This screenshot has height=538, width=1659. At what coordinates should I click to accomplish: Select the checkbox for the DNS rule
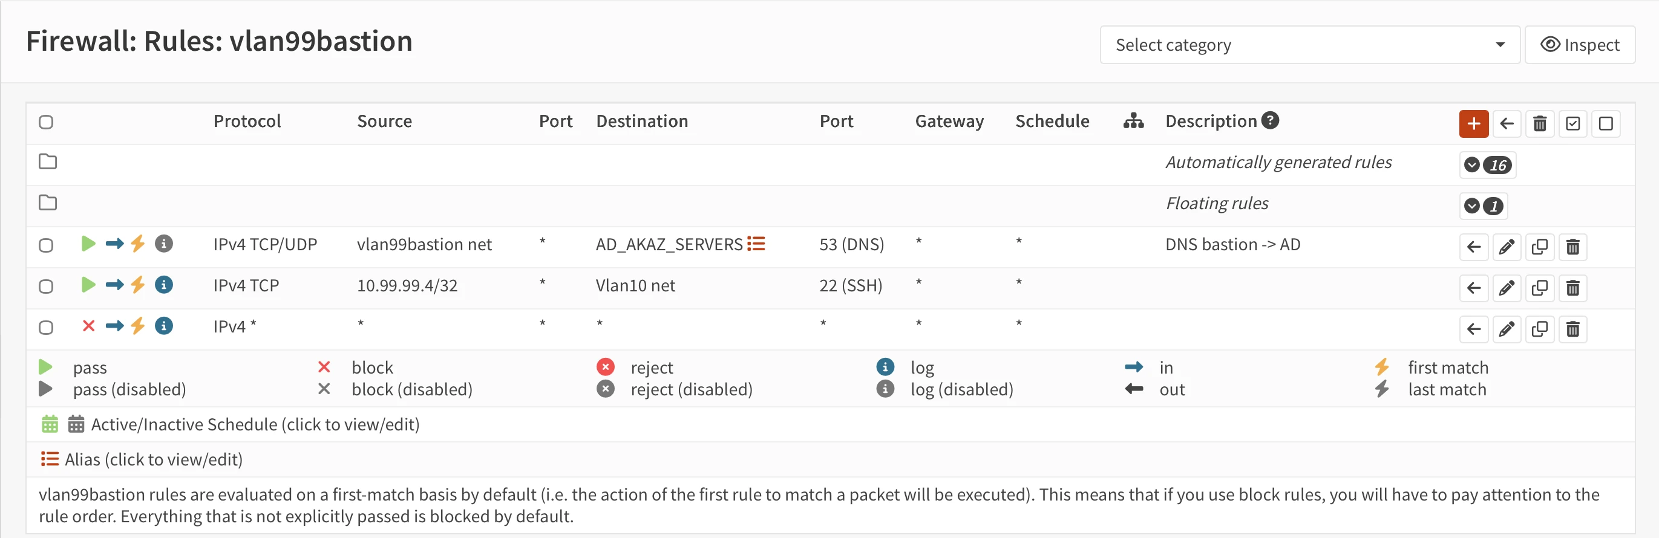click(x=46, y=245)
